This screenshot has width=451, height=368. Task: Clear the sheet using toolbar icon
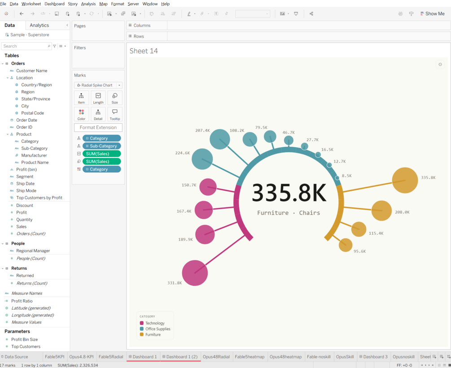[133, 13]
